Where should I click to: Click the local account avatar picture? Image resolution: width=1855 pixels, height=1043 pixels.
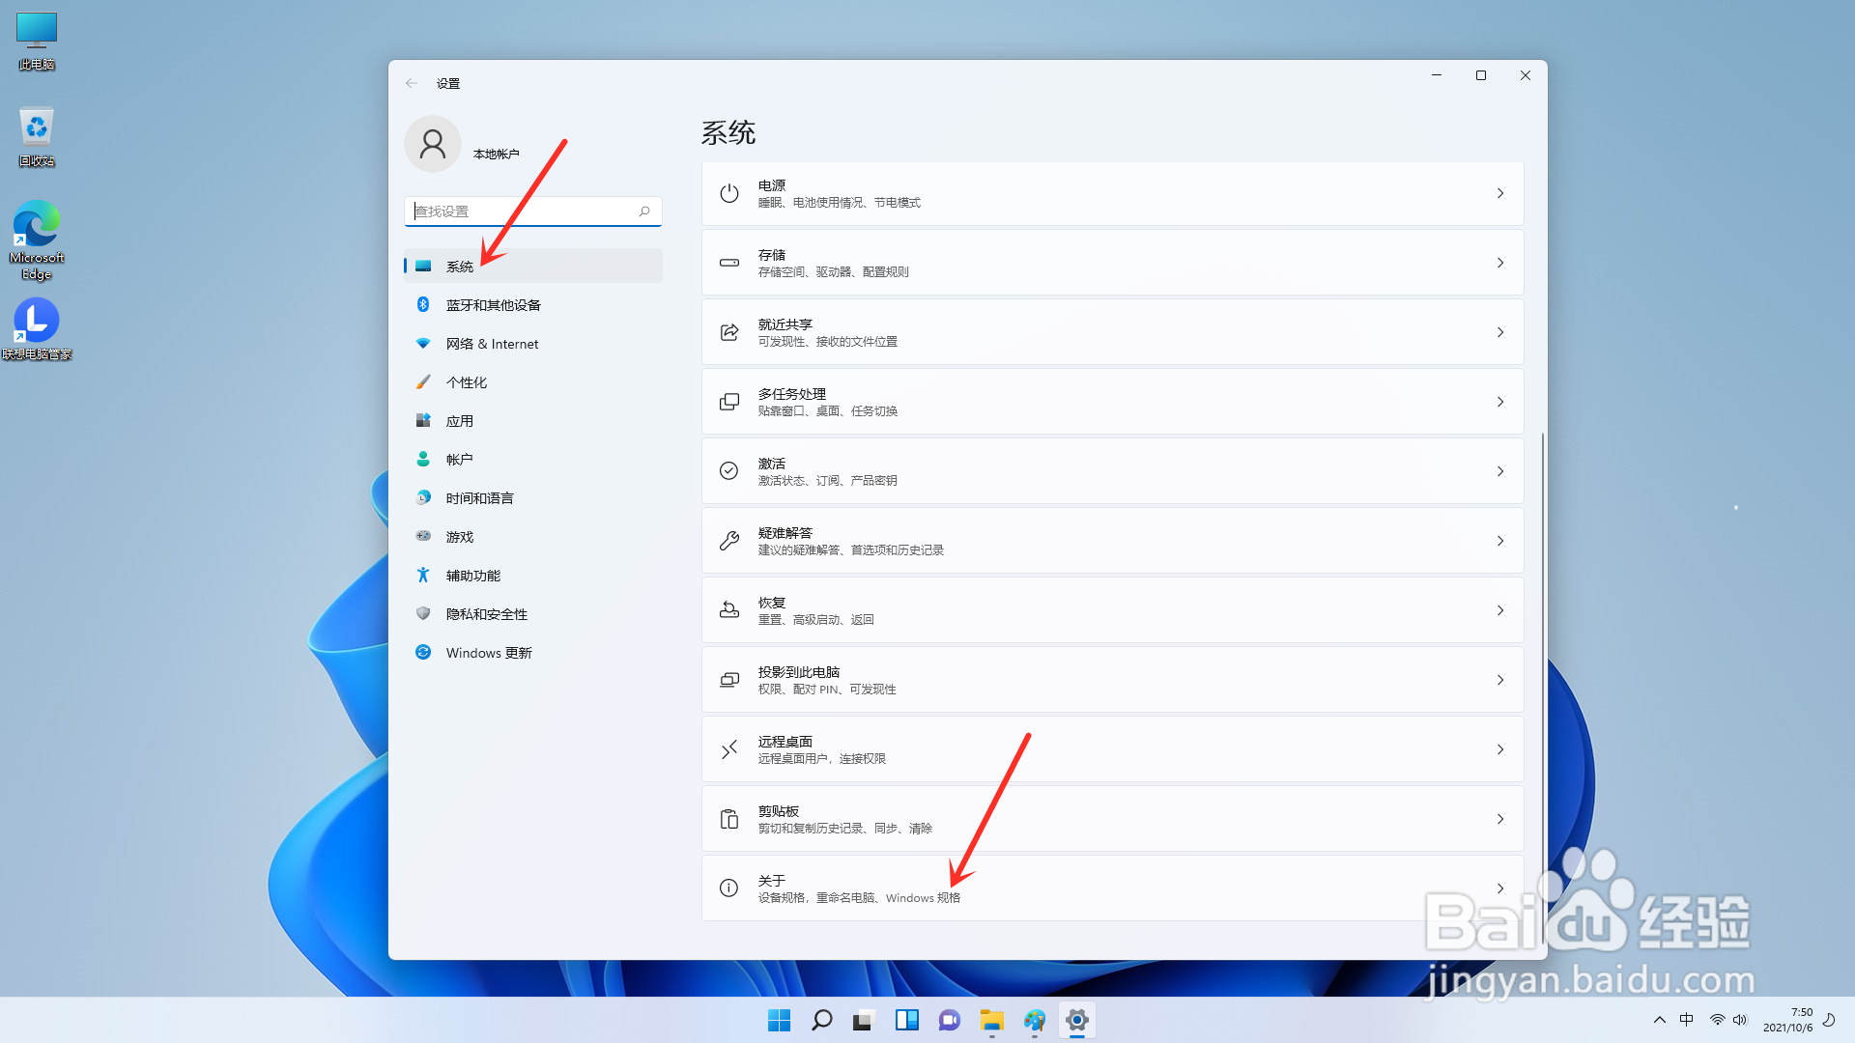tap(433, 144)
